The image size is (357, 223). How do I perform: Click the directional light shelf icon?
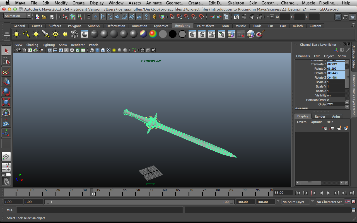click(26, 34)
